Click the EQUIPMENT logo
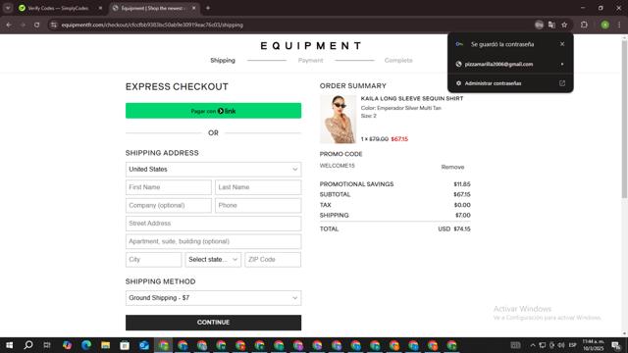 click(311, 46)
